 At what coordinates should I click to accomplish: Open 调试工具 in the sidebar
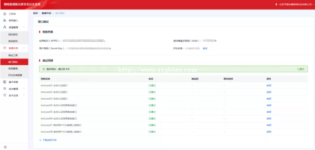tap(13, 55)
